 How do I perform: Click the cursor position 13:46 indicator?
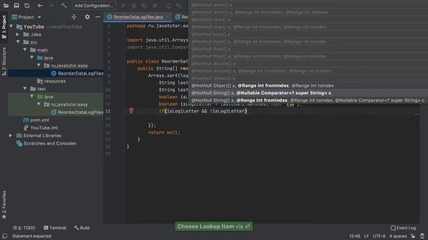[x=354, y=236]
